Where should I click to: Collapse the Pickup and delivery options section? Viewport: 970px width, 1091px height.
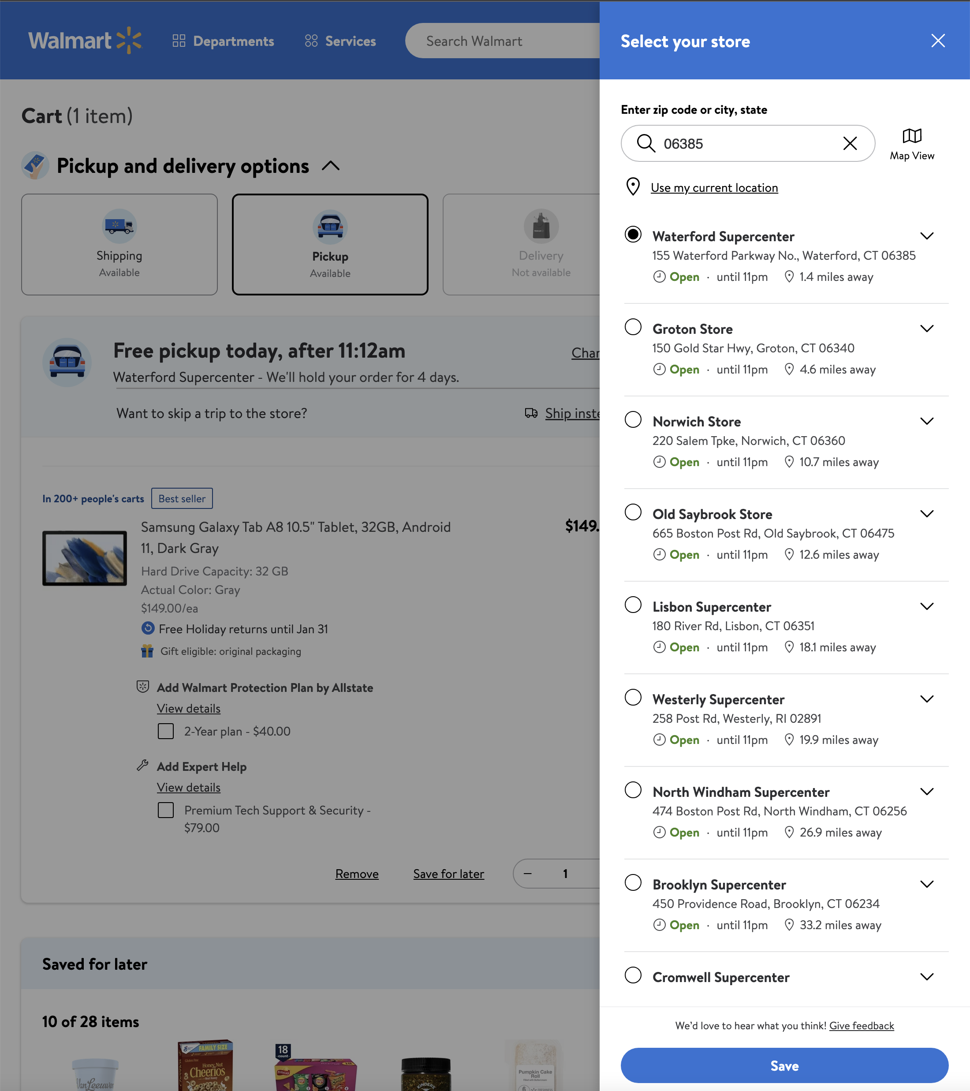tap(331, 166)
